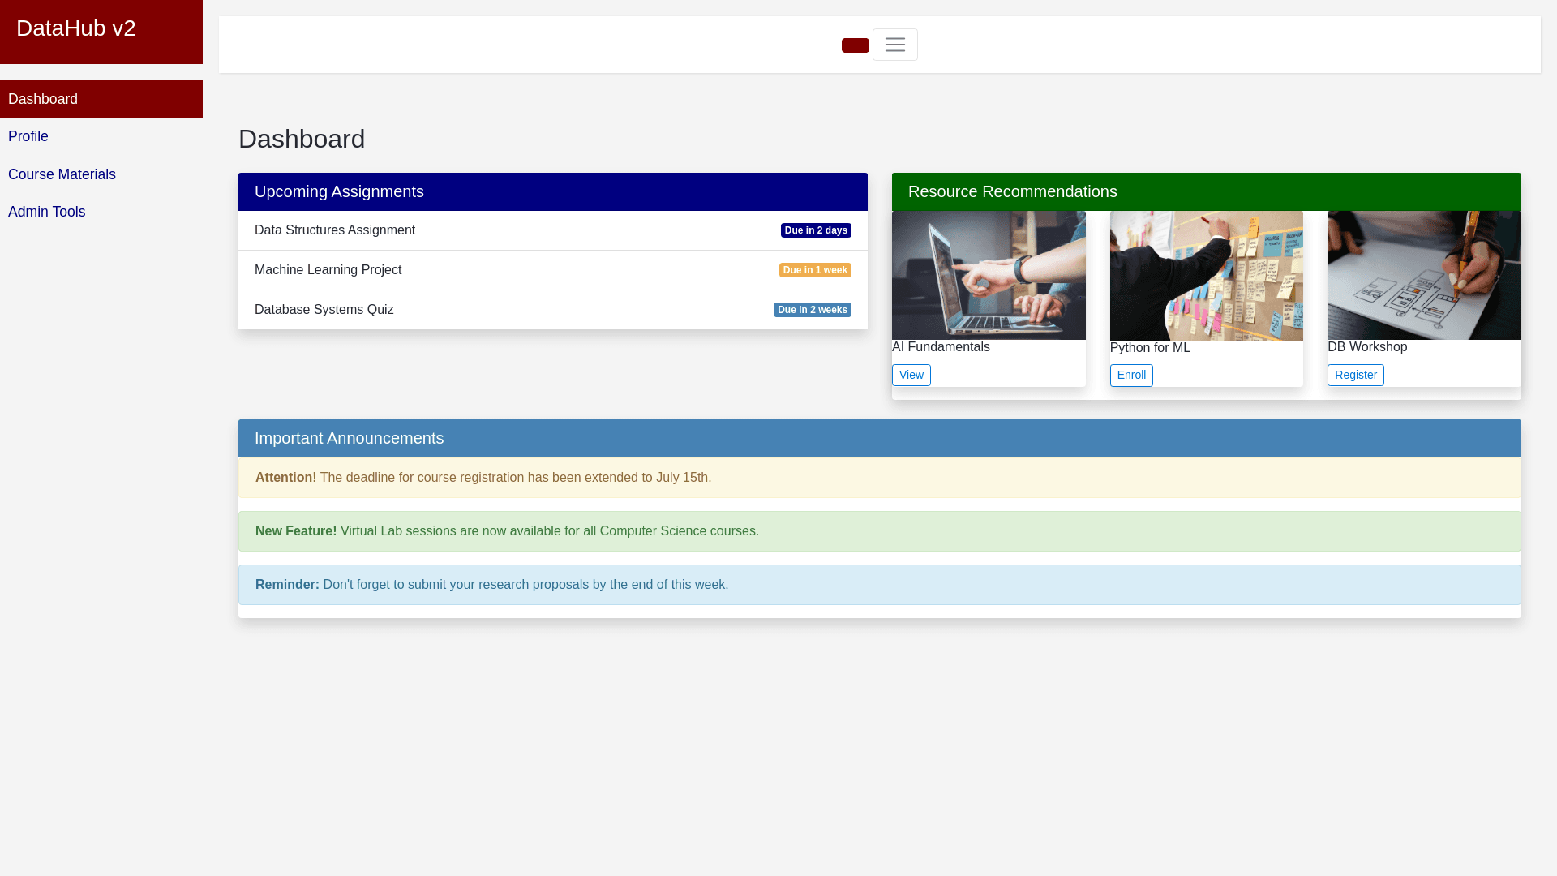Go to Profile in sidebar
This screenshot has width=1557, height=876.
pos(28,136)
